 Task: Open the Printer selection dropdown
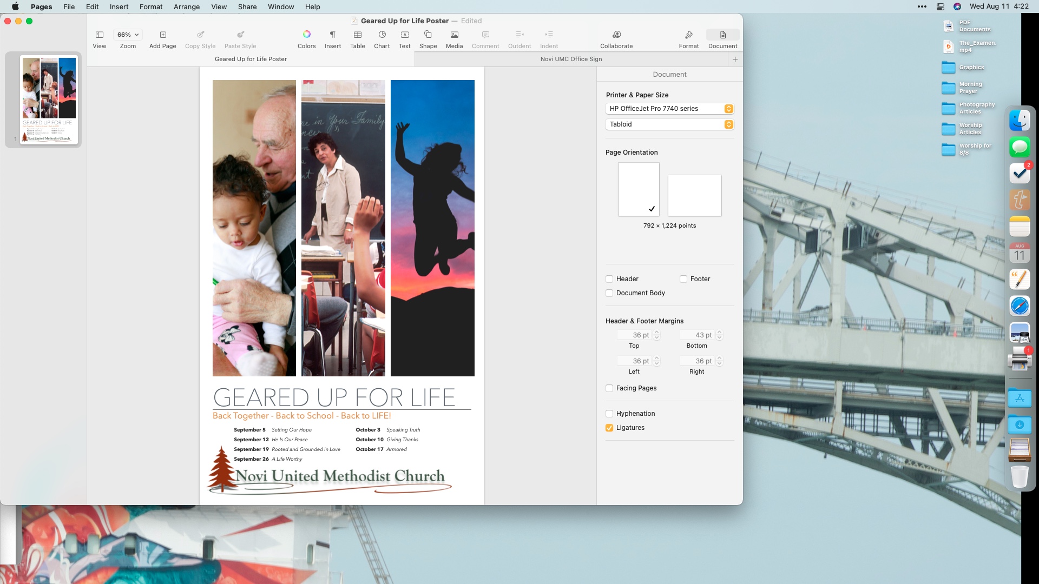[729, 108]
